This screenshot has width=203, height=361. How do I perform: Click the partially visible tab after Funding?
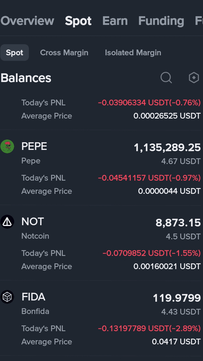tap(199, 21)
